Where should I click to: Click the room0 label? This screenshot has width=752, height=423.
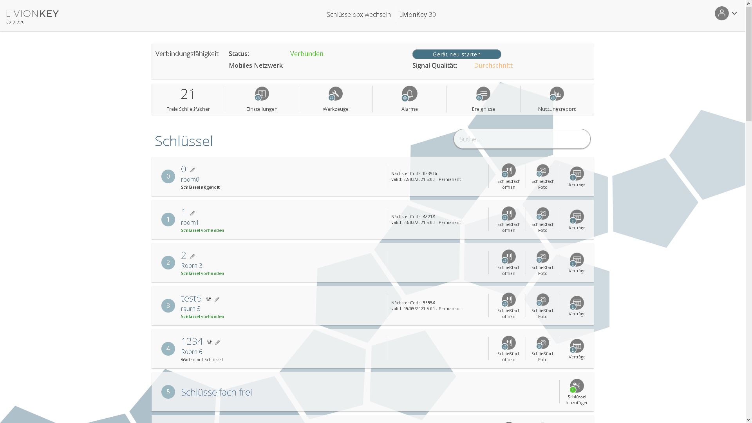190,179
